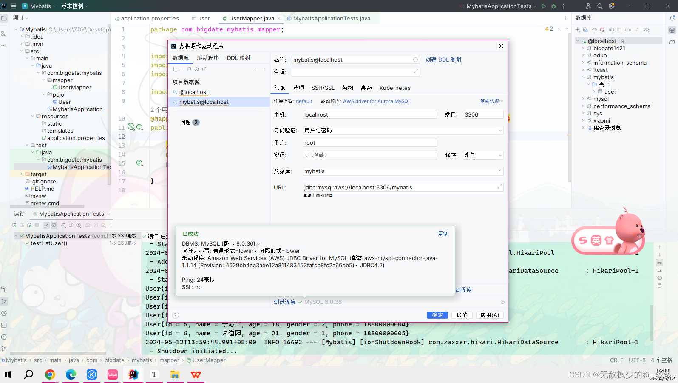Open the database dropdown showing mybatis
Viewport: 678px width, 383px height.
tap(403, 171)
